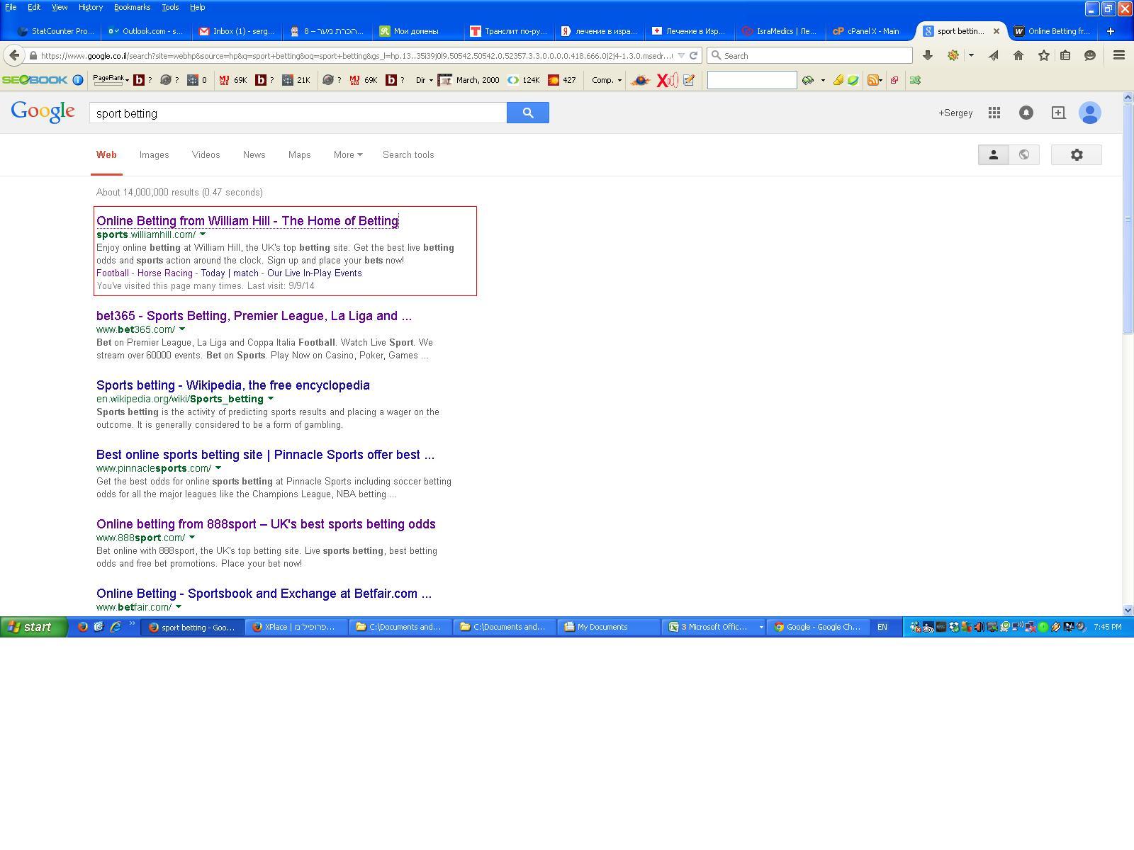Open Google notifications bell

(x=1026, y=113)
